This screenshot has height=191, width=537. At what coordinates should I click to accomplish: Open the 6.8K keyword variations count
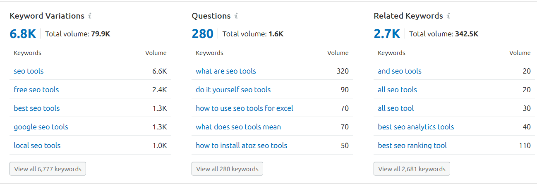(23, 33)
